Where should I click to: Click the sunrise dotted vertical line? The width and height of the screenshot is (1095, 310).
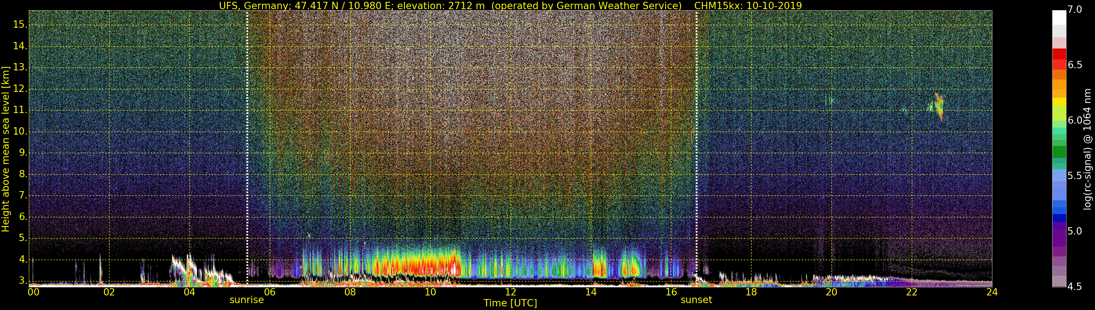pyautogui.click(x=247, y=147)
